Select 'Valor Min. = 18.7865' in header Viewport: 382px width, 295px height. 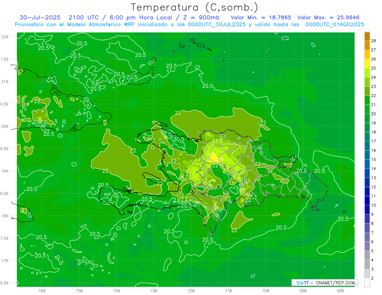[x=261, y=18]
